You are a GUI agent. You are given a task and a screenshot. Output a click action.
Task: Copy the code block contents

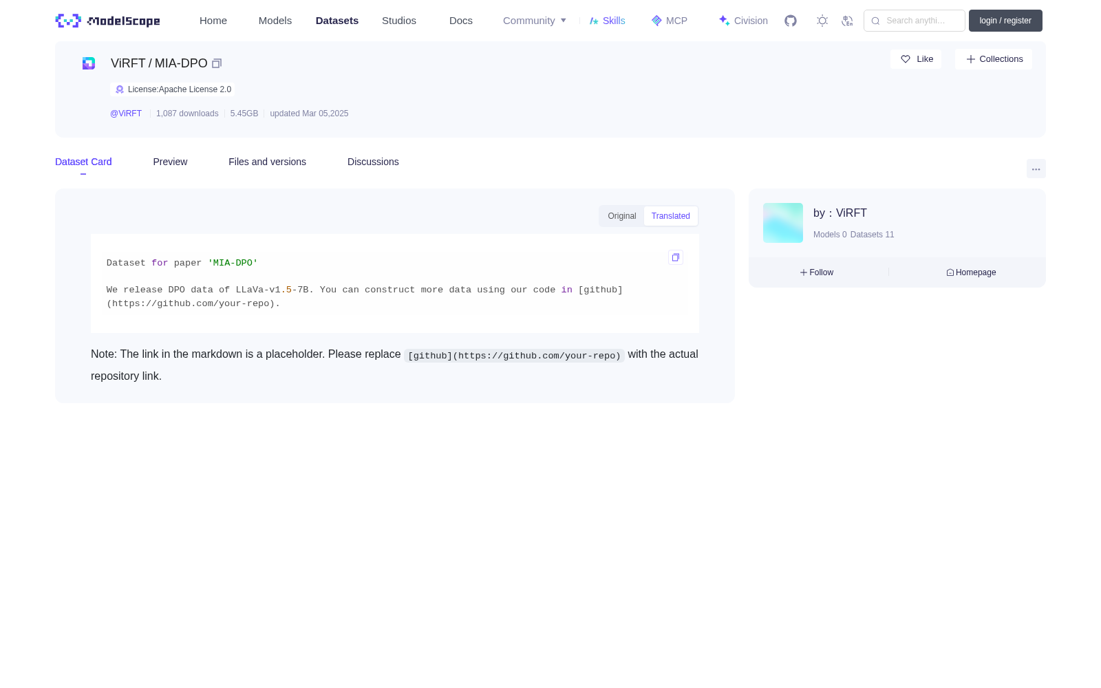tap(676, 257)
